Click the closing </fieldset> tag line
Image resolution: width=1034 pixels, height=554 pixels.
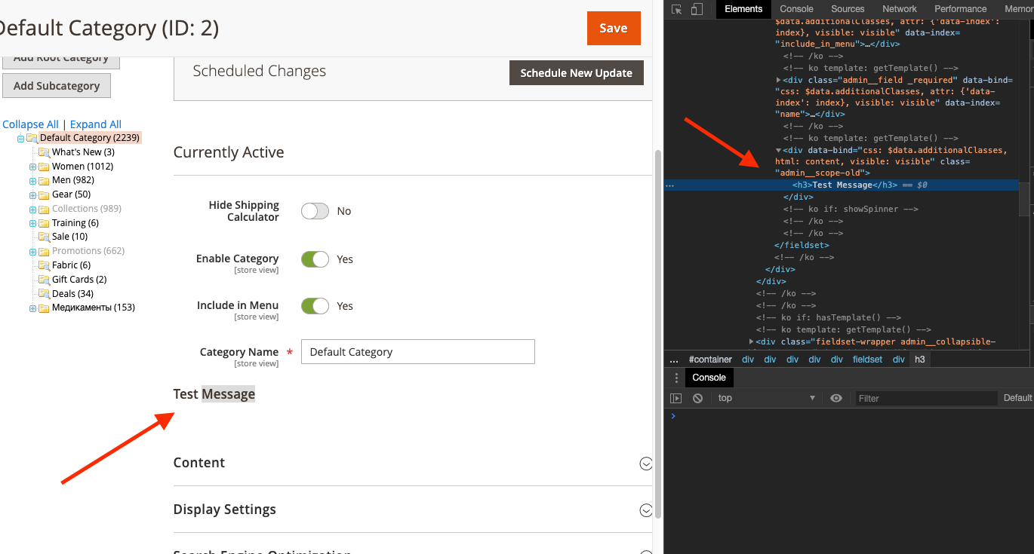(x=802, y=245)
